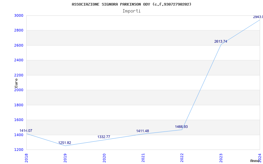Click the 3000 y-axis tick label
The width and height of the screenshot is (263, 164).
coord(19,15)
